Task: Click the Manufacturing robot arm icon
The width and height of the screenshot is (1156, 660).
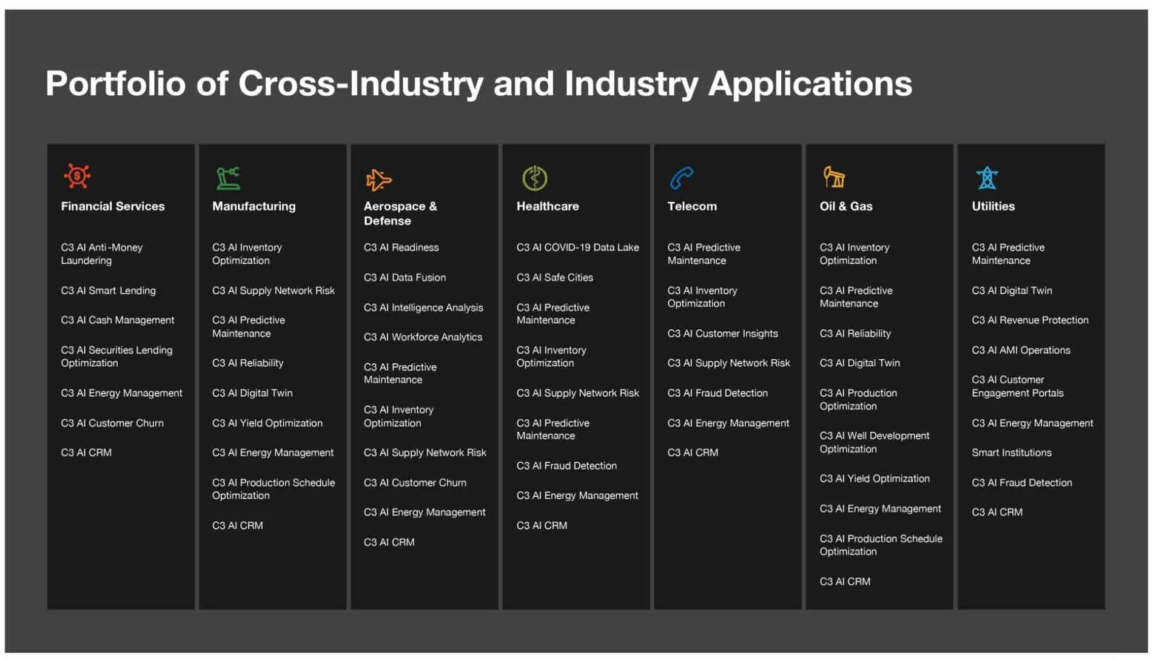Action: [x=229, y=178]
